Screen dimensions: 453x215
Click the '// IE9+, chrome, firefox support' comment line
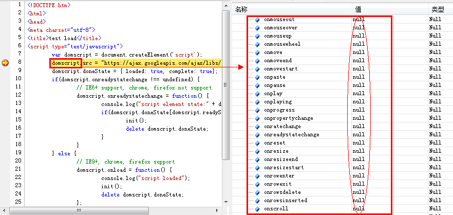126,162
